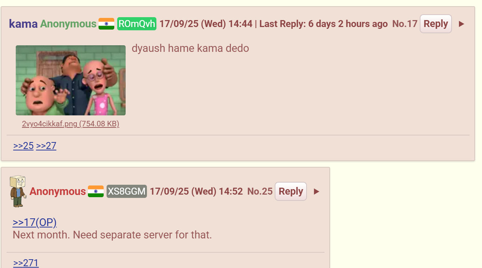Click post number No.25
482x268 pixels.
coord(260,191)
